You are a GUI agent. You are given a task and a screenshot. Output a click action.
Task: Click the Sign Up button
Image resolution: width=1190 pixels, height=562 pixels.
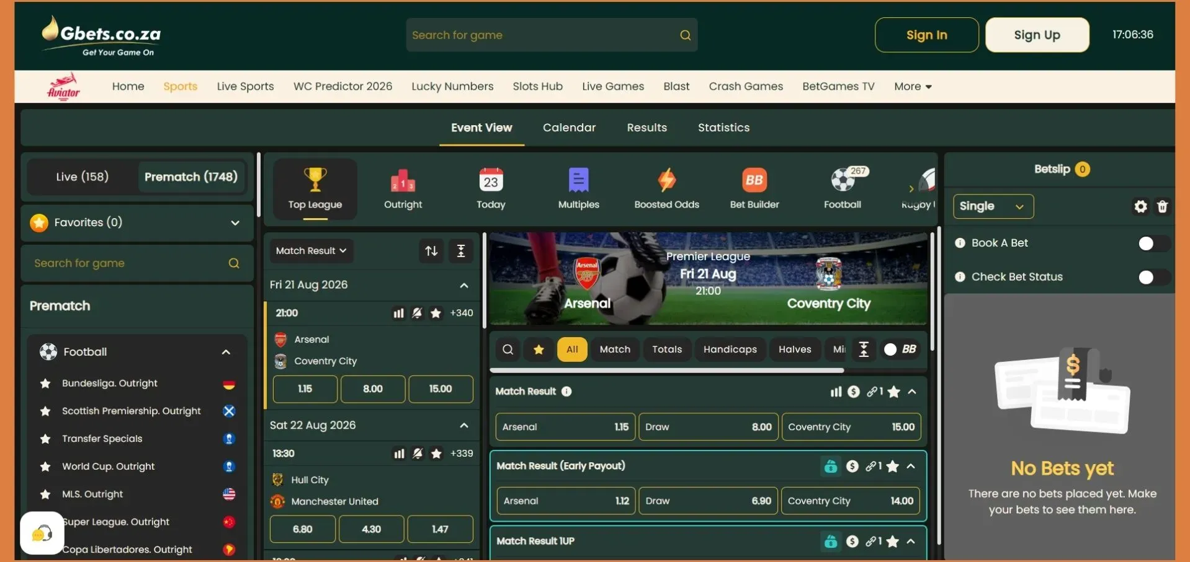click(1037, 35)
